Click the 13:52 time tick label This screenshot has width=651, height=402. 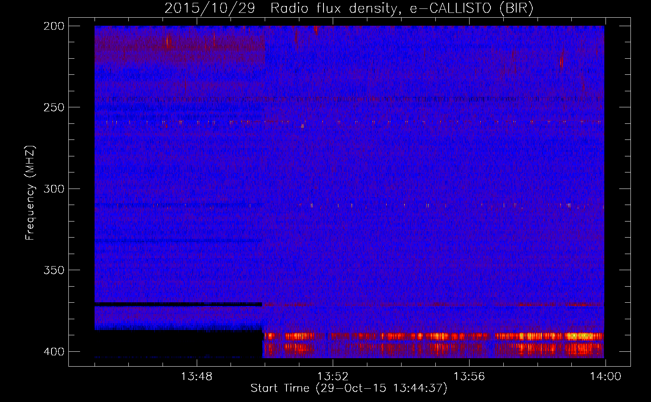click(333, 377)
